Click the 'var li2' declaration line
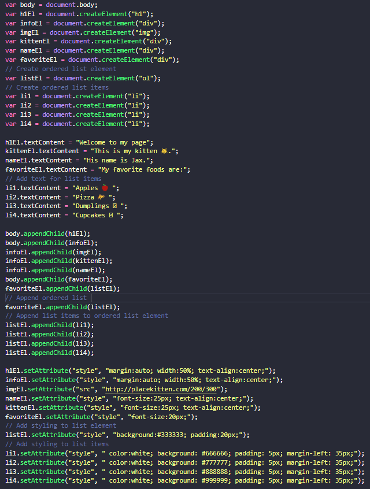Viewport: 370px width, 489px height. click(x=77, y=105)
